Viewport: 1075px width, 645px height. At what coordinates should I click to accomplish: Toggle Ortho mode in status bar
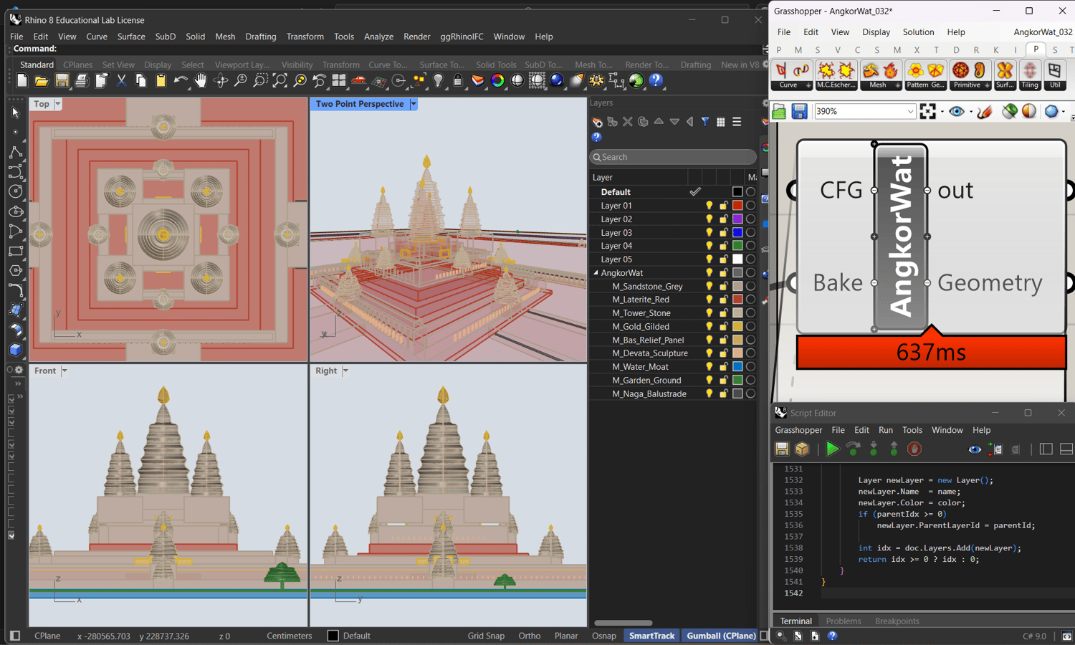[529, 636]
